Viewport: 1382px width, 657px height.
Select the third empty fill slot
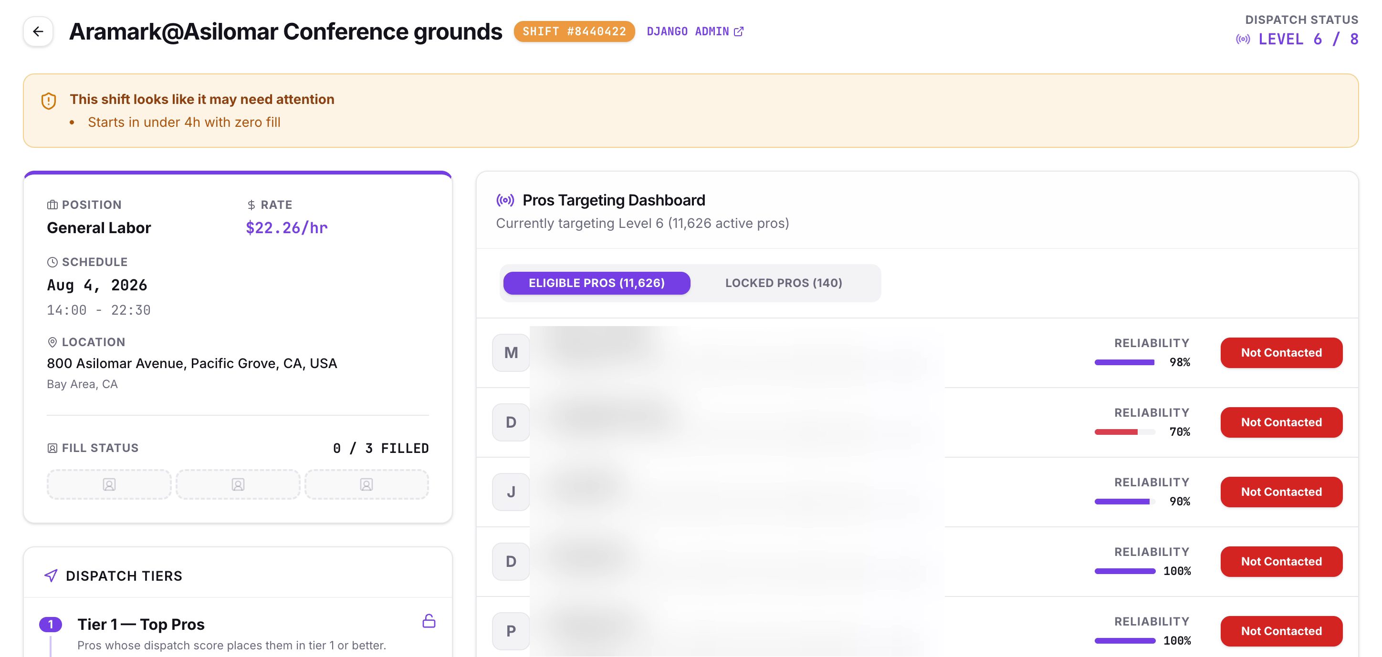click(366, 484)
